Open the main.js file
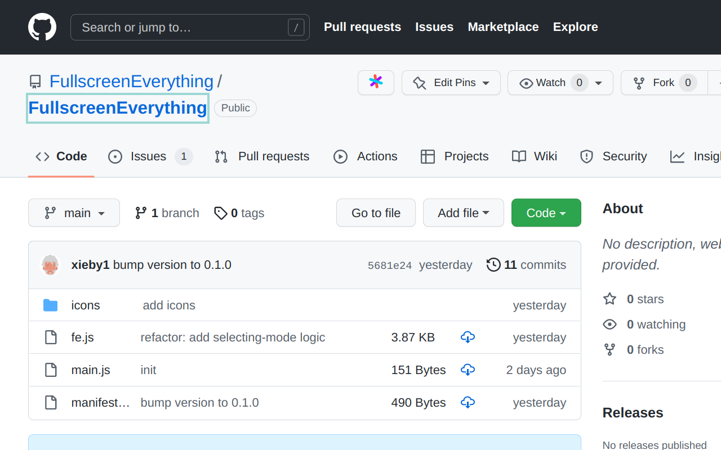 [91, 370]
